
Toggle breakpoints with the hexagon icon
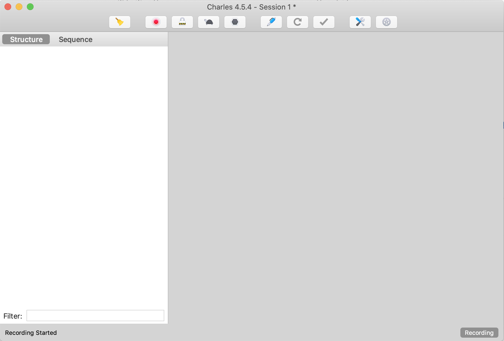(x=235, y=22)
